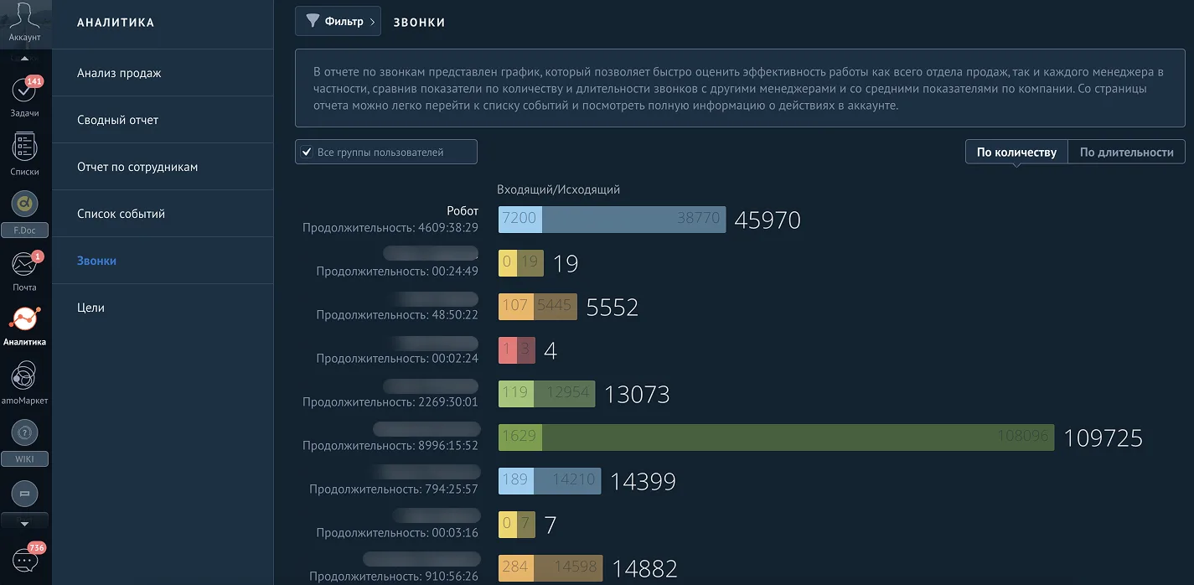Screen dimensions: 1194x585
Task: Open 'Список событий' menu item
Action: point(163,214)
